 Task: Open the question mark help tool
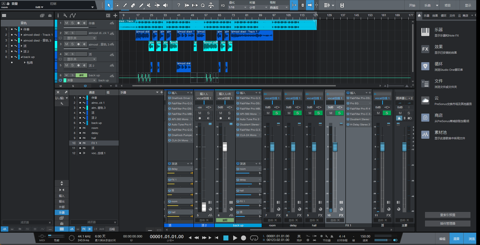(178, 5)
